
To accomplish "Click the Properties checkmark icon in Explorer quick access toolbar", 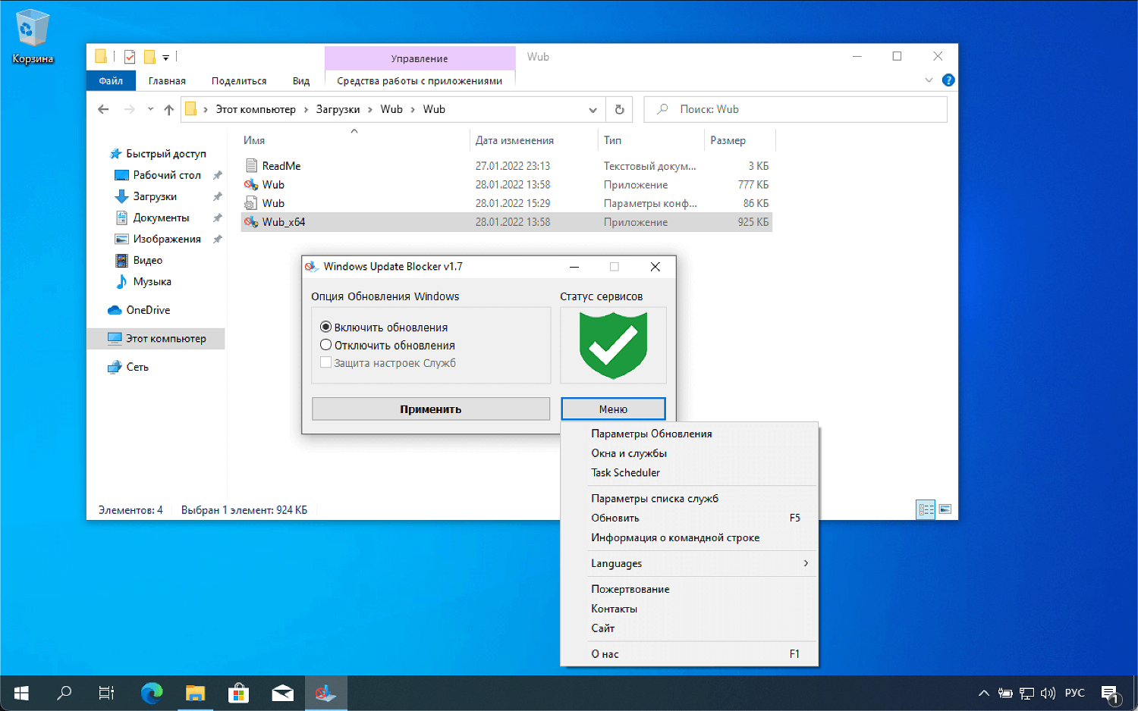I will pyautogui.click(x=130, y=57).
